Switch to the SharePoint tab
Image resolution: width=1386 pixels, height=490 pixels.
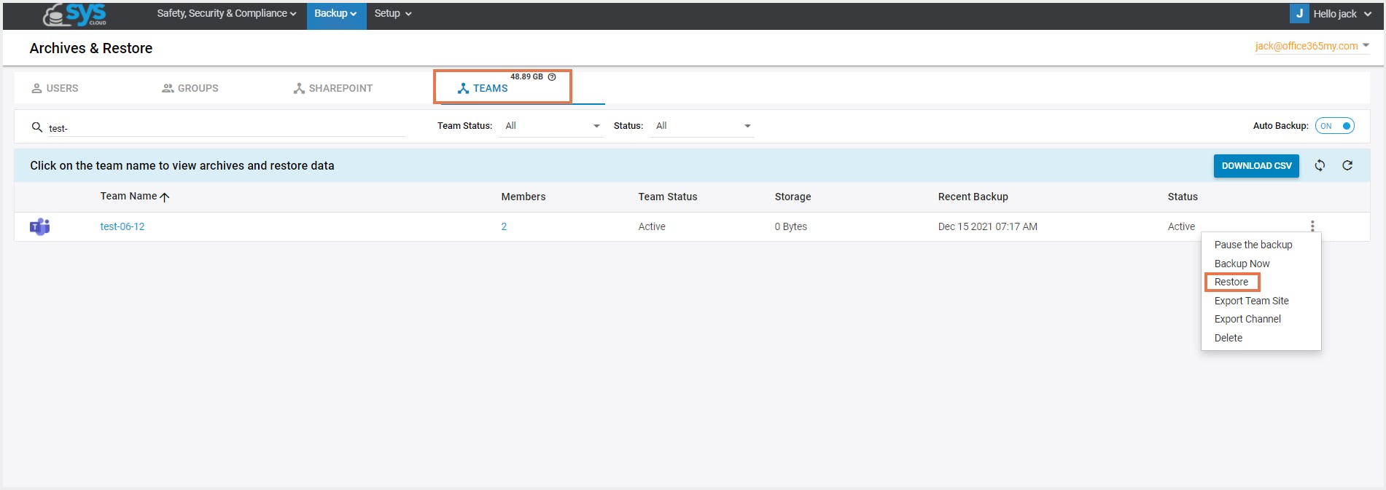click(333, 88)
